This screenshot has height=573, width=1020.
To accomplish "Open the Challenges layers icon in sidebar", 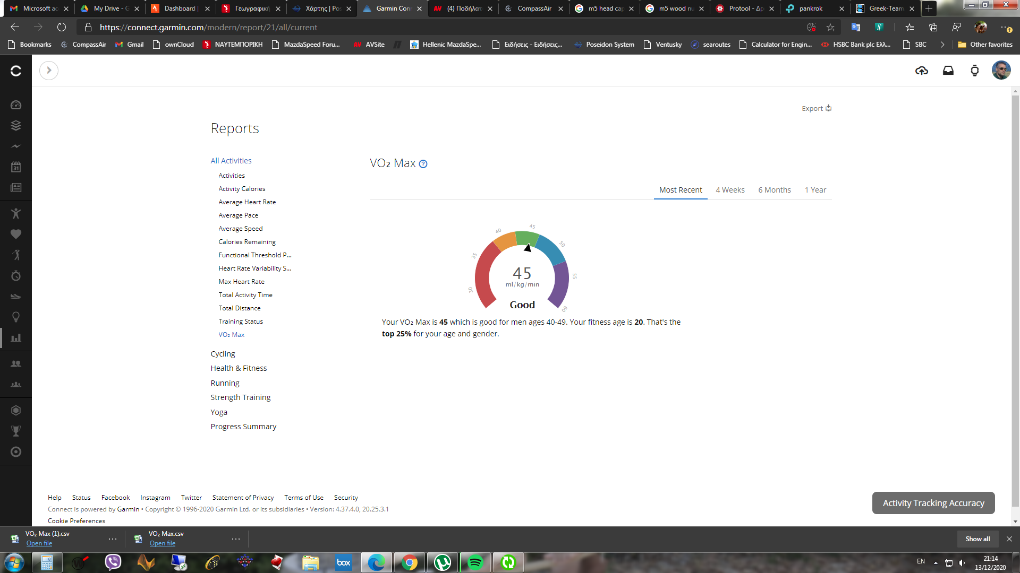I will (16, 126).
